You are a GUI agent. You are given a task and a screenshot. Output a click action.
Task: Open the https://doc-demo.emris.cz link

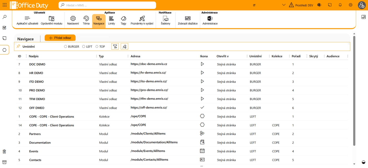(149, 64)
